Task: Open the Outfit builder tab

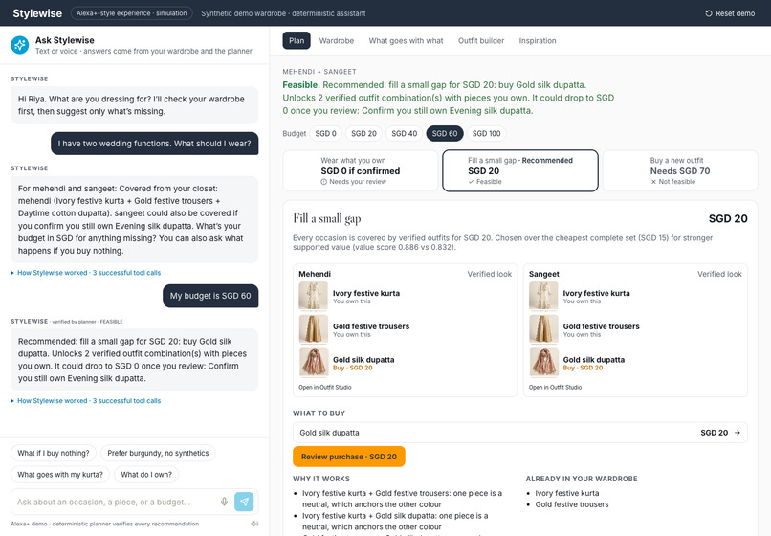Action: point(481,41)
